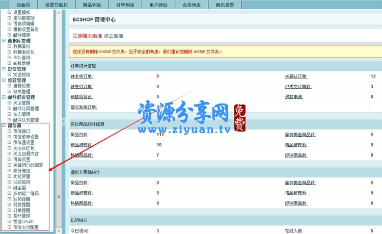382x234 pixels.
Task: Open the 退款申请 link
Action: click(x=294, y=97)
